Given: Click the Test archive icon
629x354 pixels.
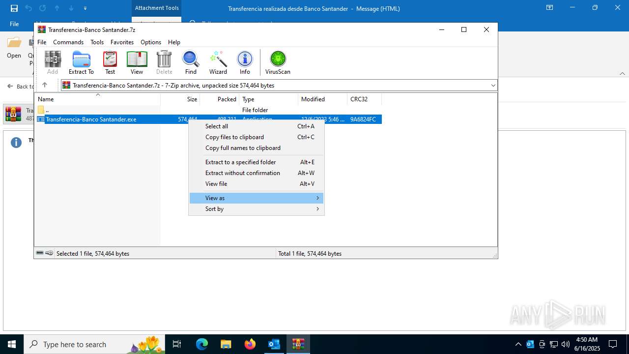Looking at the screenshot, I should click(110, 62).
